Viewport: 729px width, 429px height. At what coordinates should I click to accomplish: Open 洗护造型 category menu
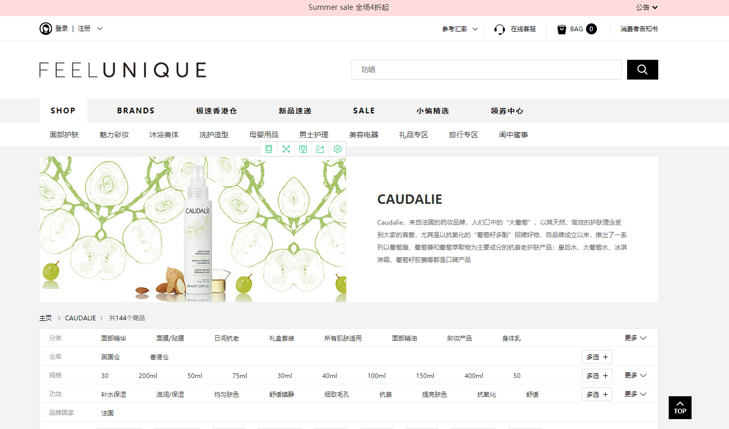[x=214, y=135]
